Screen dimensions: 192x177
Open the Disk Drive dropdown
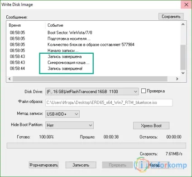coord(92,92)
